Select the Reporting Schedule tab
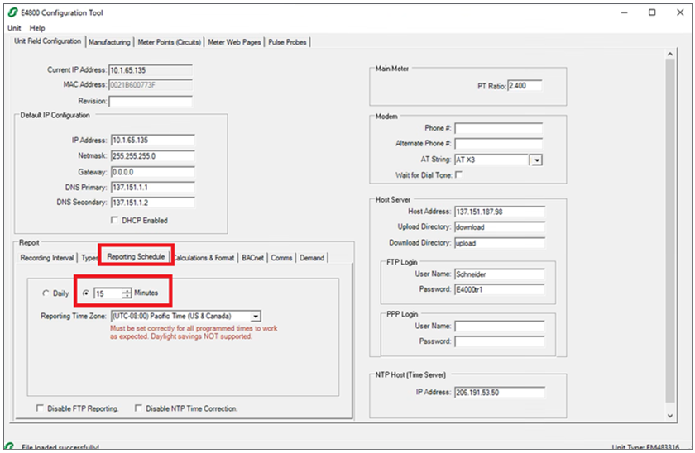Image resolution: width=695 pixels, height=453 pixels. pos(136,256)
